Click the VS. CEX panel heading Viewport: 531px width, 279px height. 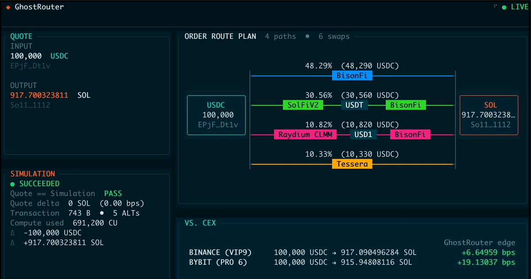200,222
